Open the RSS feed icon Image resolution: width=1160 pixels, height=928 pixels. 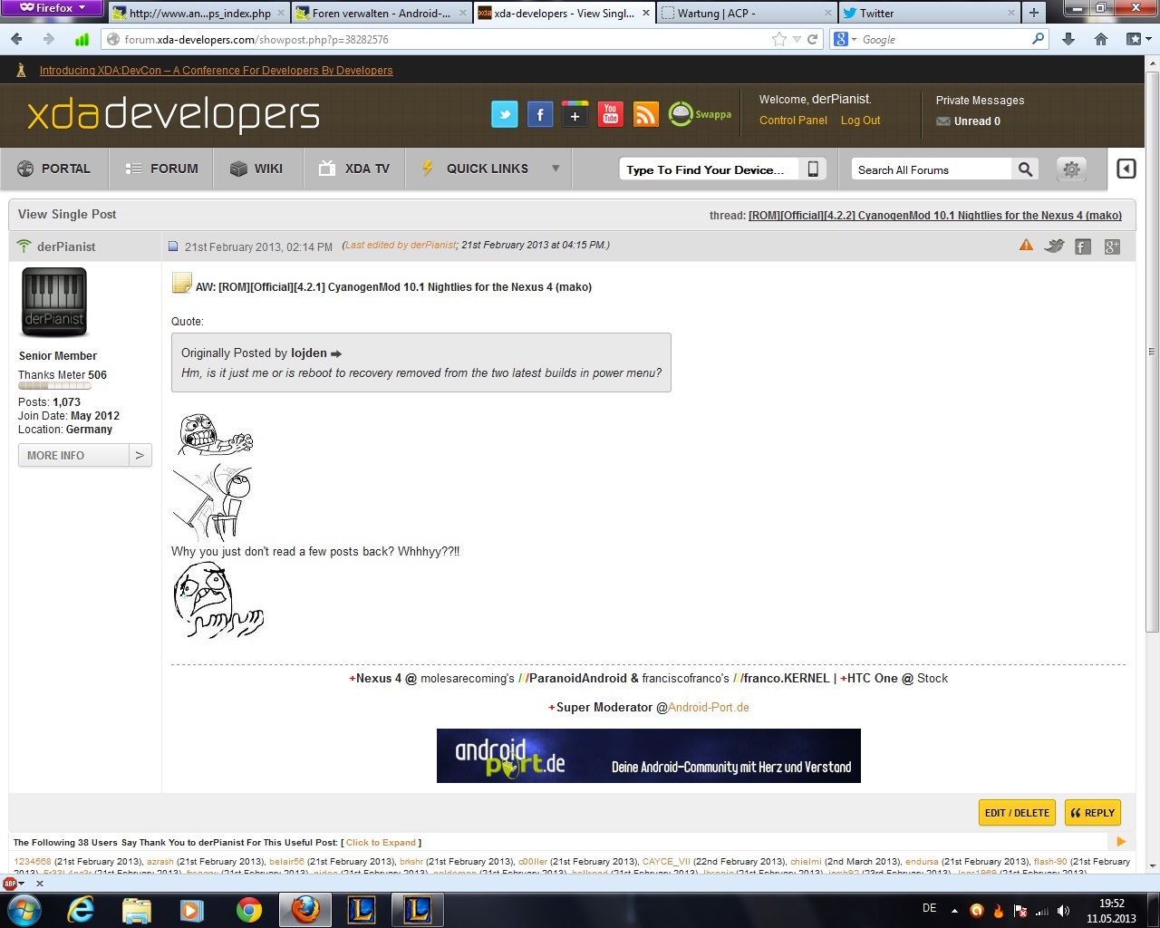pyautogui.click(x=645, y=115)
